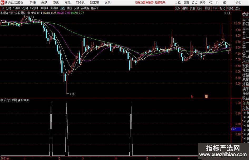Open the 版面 menu
Viewport: 249px width, 160px height.
coord(186,3)
